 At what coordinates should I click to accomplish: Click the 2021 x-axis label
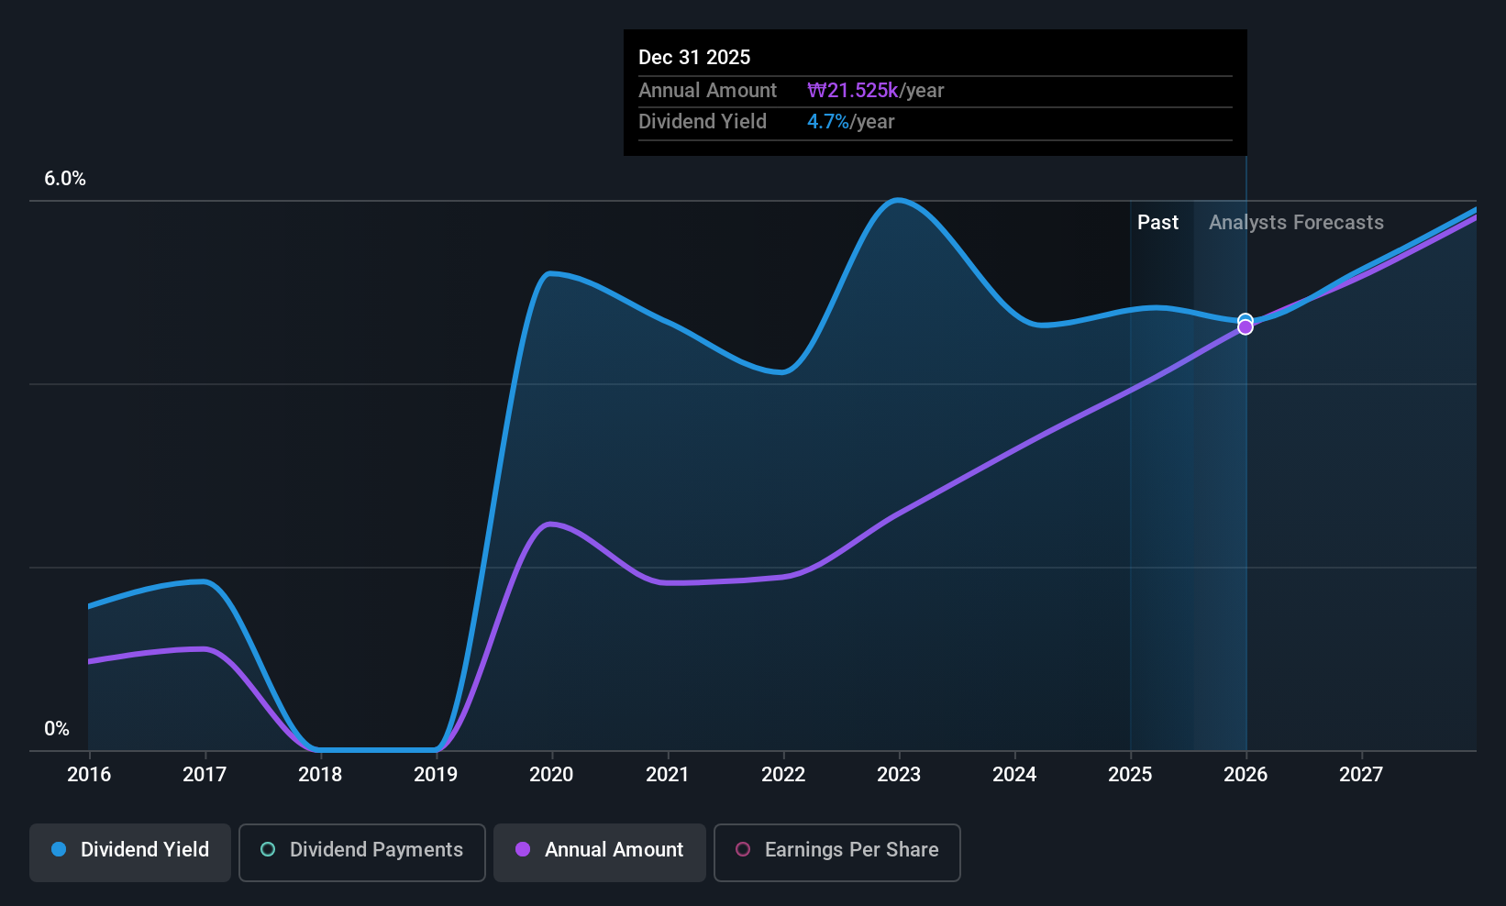pos(667,775)
